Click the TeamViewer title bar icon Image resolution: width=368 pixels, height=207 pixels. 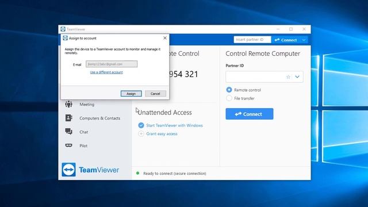[63, 29]
